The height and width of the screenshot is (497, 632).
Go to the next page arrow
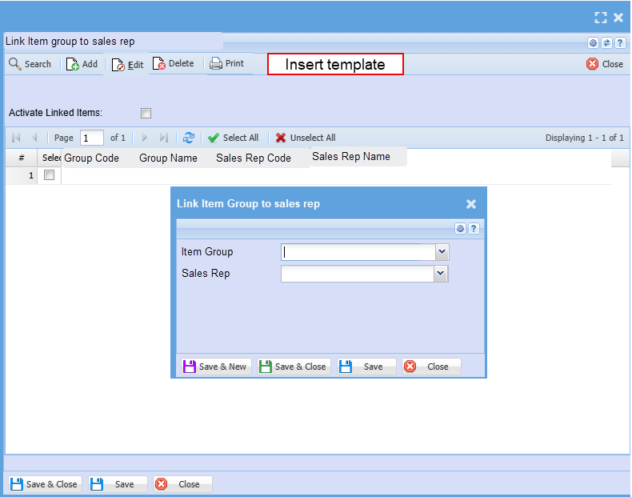point(145,138)
